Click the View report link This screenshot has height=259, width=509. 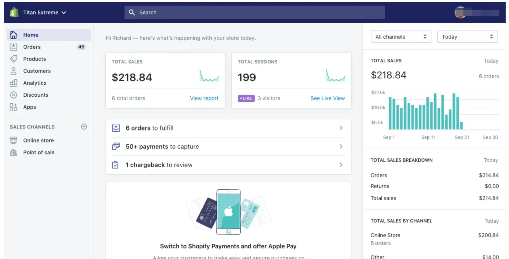(204, 98)
